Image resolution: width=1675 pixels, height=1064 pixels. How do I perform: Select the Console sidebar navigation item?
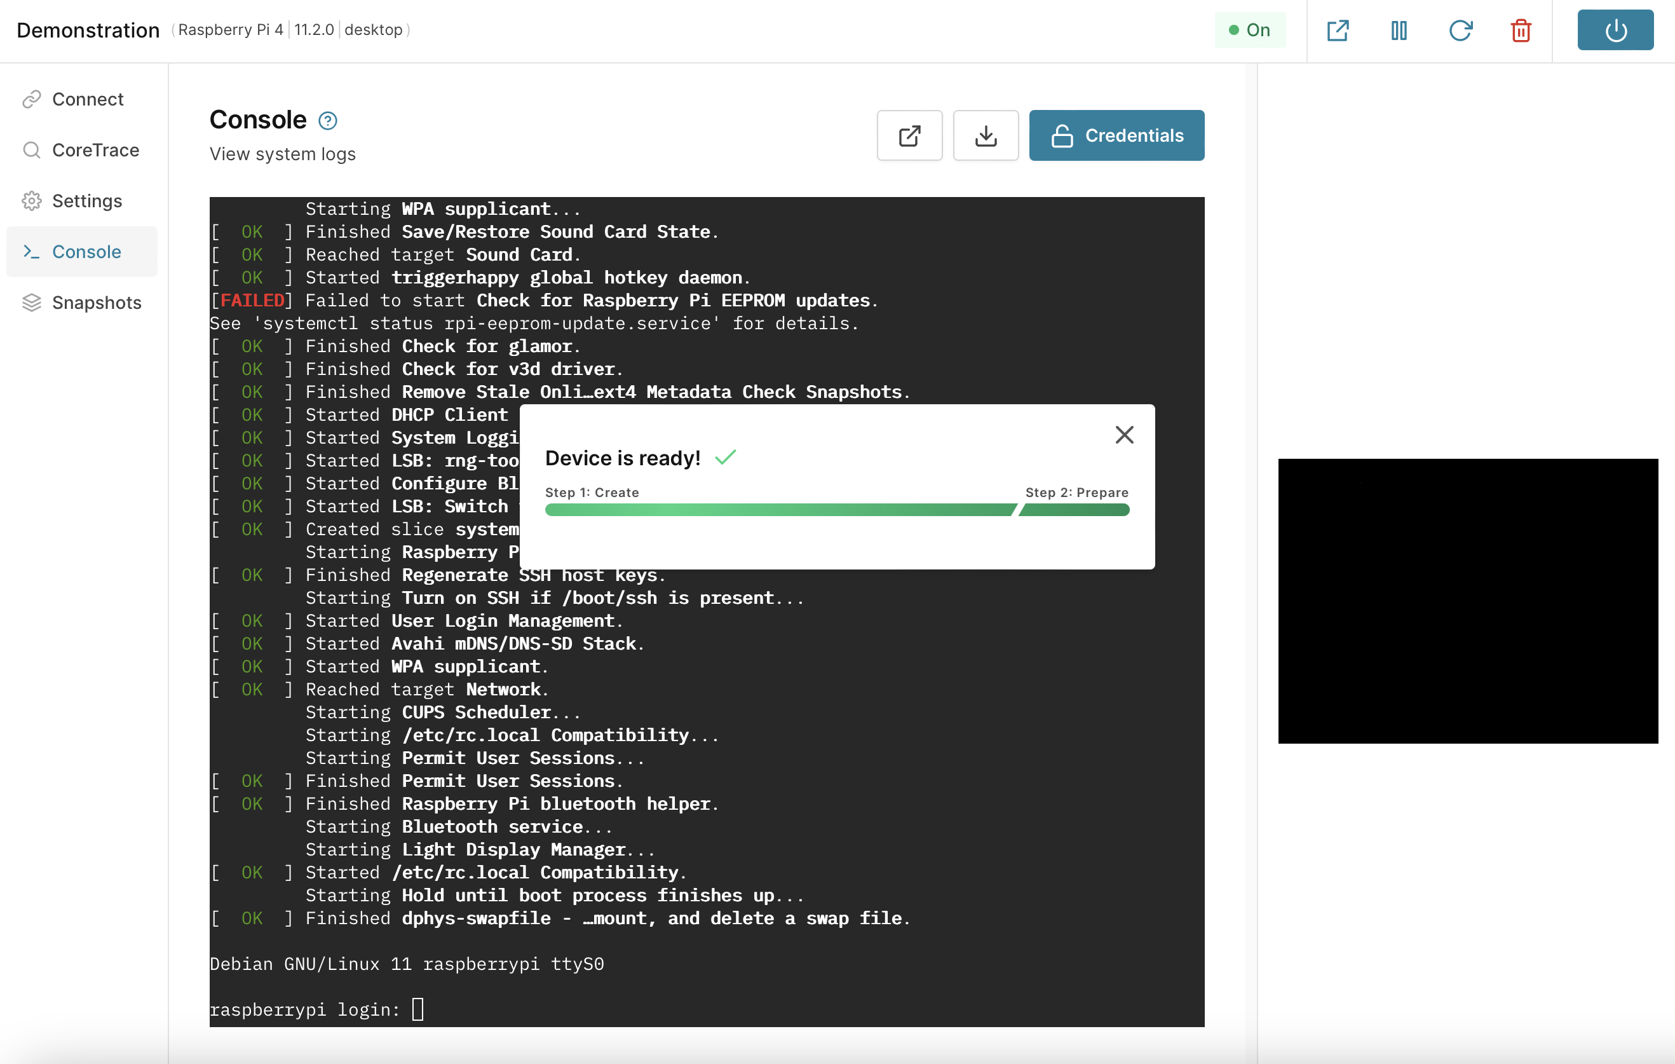[86, 252]
